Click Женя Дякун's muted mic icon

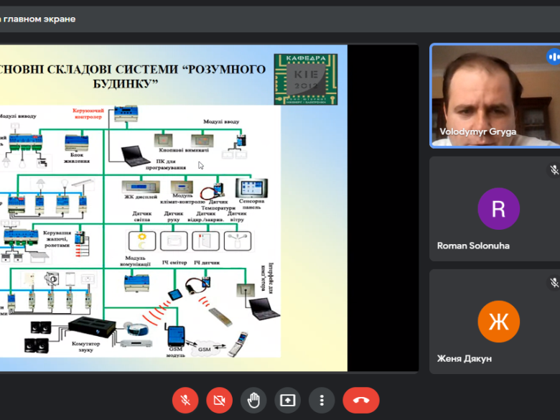click(x=554, y=283)
